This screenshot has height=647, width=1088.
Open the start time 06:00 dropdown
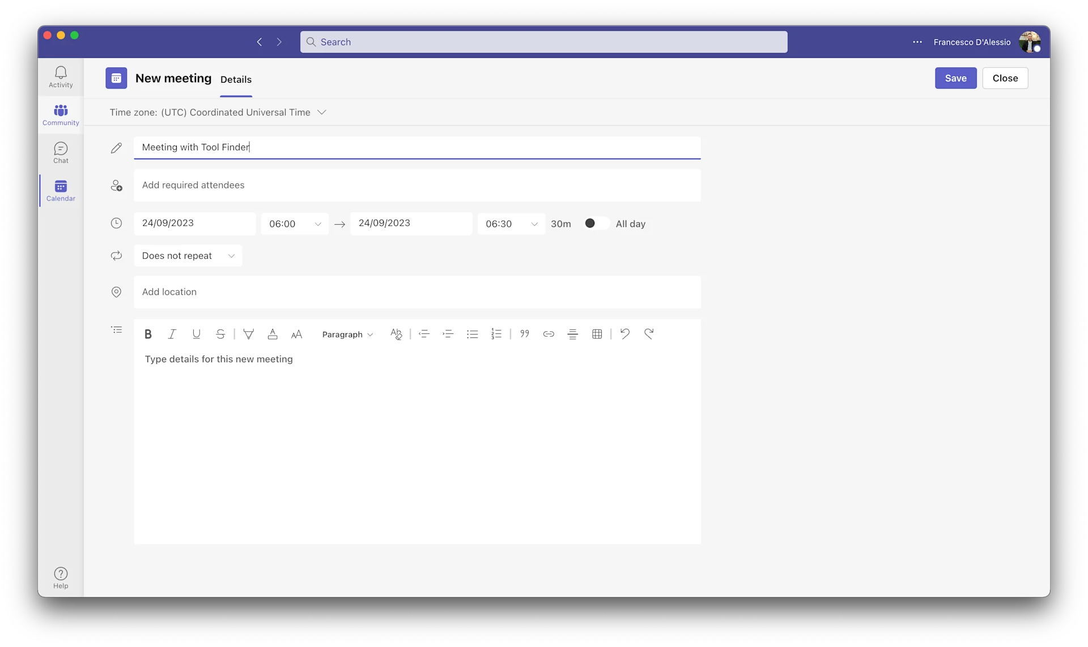click(x=295, y=224)
